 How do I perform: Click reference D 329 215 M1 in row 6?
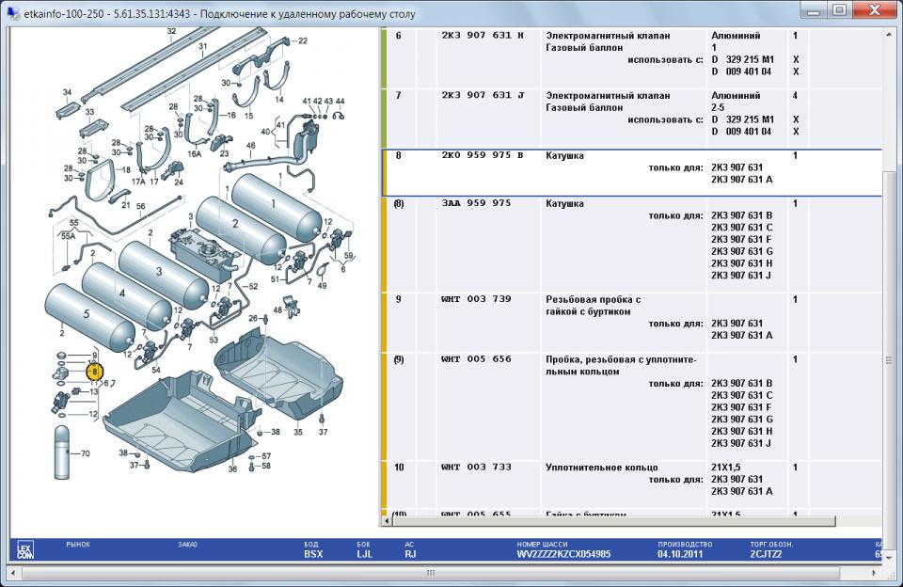click(743, 59)
